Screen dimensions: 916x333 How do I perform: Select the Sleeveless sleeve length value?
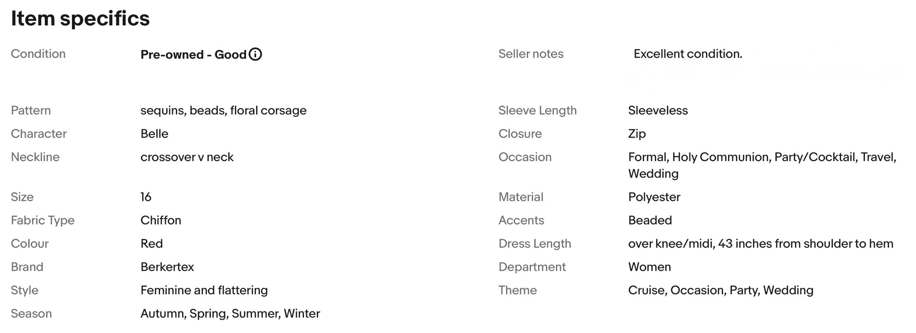tap(658, 111)
